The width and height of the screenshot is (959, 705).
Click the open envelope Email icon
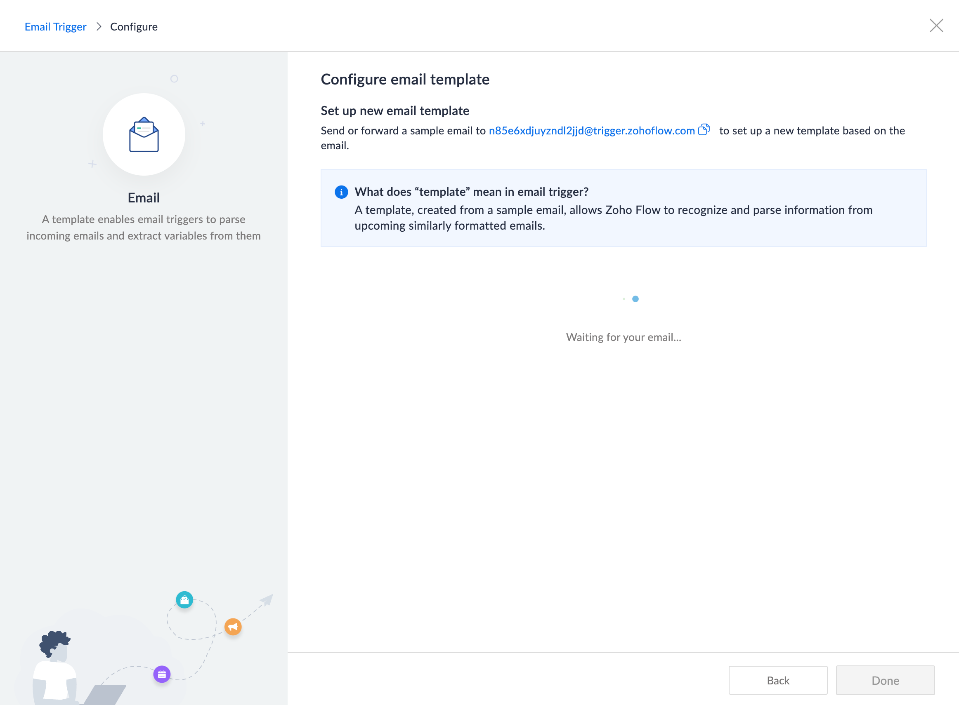tap(144, 135)
